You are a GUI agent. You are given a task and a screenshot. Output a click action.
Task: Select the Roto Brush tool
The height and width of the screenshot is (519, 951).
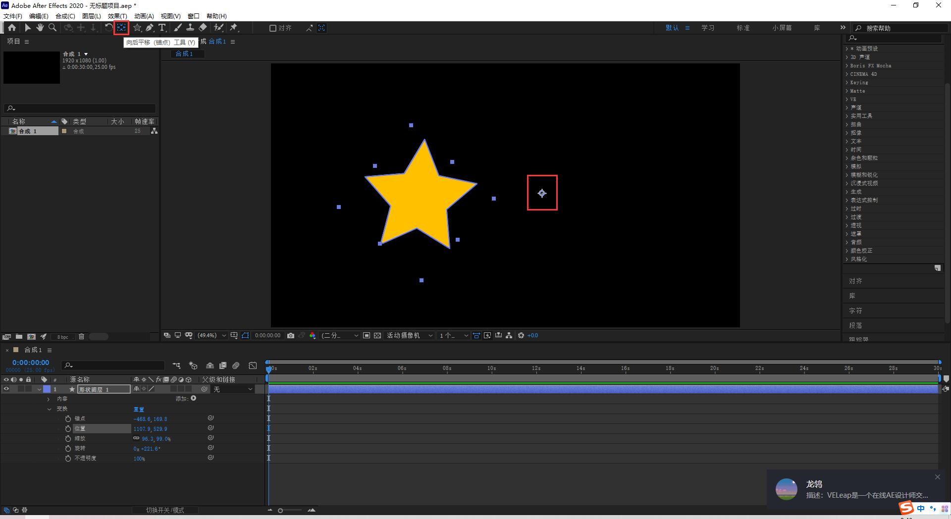pyautogui.click(x=218, y=28)
